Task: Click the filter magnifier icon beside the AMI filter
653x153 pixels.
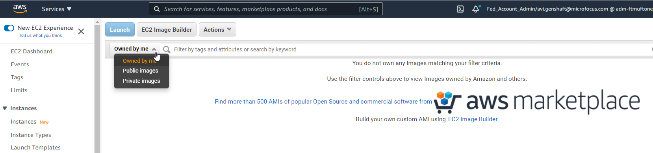Action: pos(167,49)
